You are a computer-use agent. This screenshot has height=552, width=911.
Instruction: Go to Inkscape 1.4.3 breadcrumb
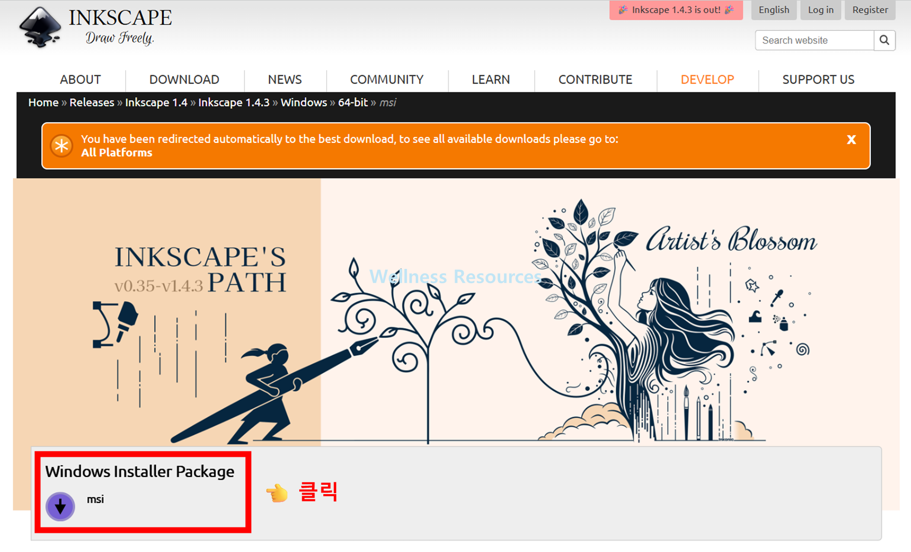(234, 103)
